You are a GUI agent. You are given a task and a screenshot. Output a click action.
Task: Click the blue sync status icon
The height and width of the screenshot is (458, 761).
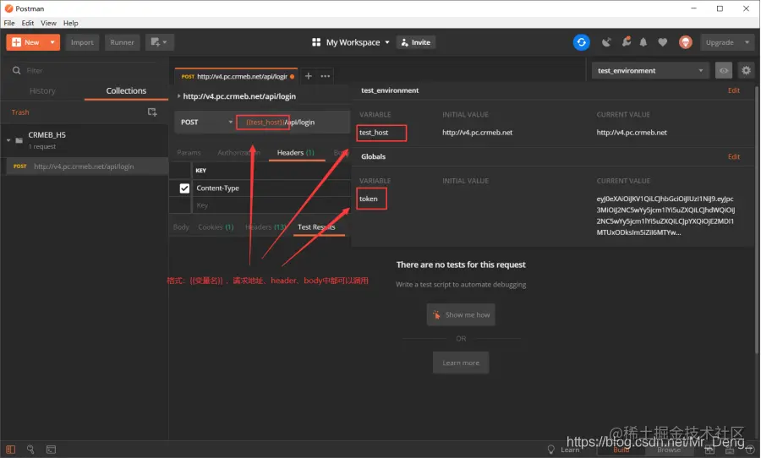point(582,42)
